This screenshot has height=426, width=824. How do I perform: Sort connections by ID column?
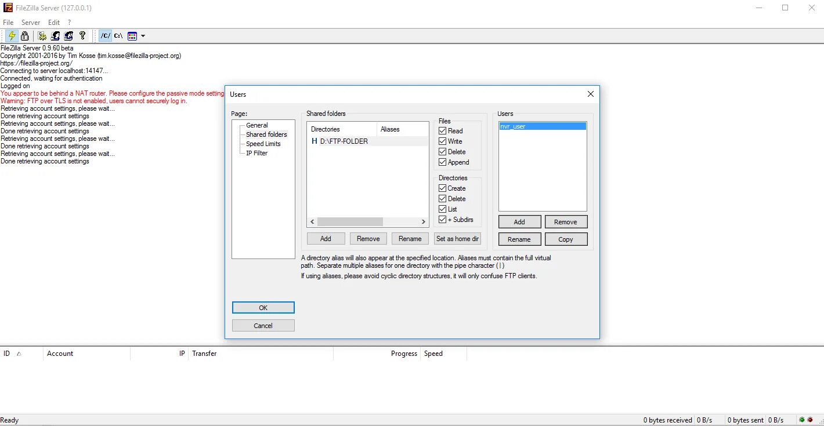coord(21,354)
